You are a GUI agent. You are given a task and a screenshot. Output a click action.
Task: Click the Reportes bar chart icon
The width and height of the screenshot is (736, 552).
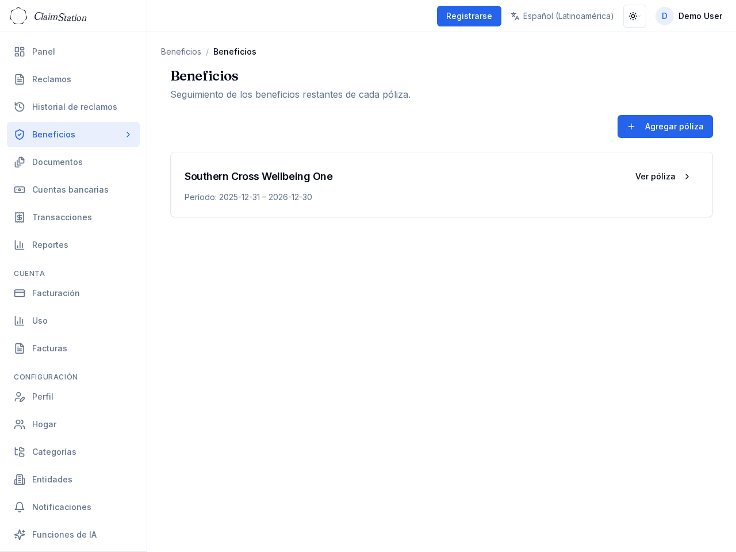click(20, 245)
